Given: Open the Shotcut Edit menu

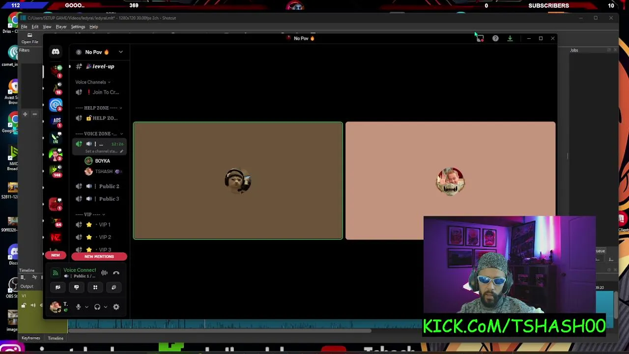Looking at the screenshot, I should point(35,27).
